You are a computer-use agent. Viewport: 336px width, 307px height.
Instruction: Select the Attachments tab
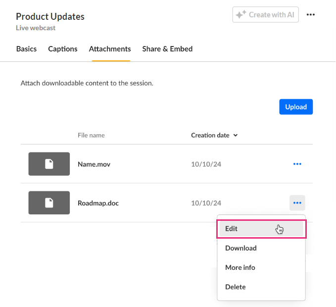[x=110, y=49]
